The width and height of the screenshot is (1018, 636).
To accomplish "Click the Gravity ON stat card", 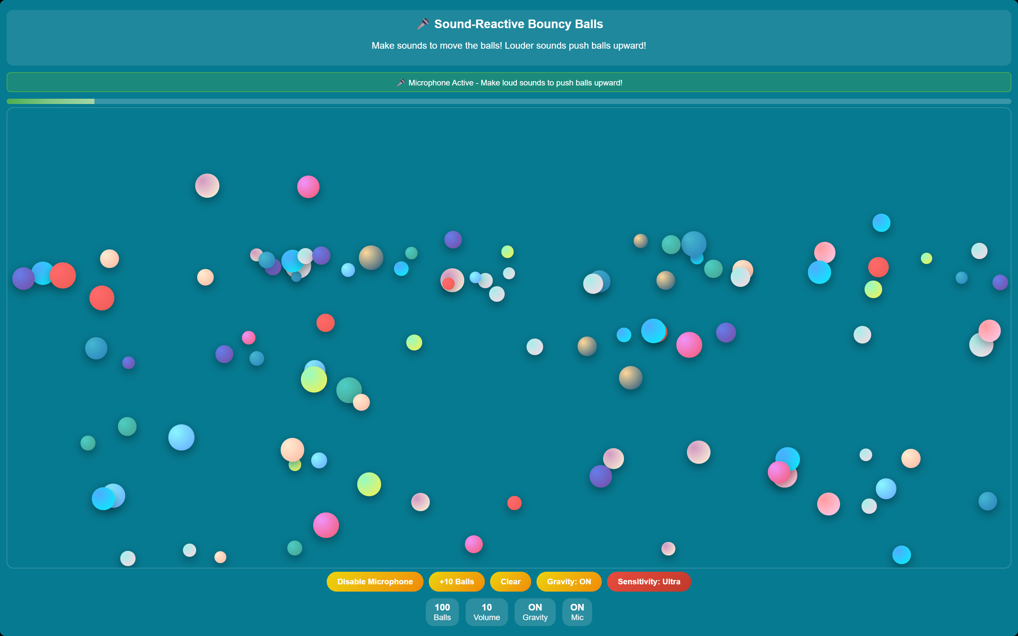I will pyautogui.click(x=535, y=611).
